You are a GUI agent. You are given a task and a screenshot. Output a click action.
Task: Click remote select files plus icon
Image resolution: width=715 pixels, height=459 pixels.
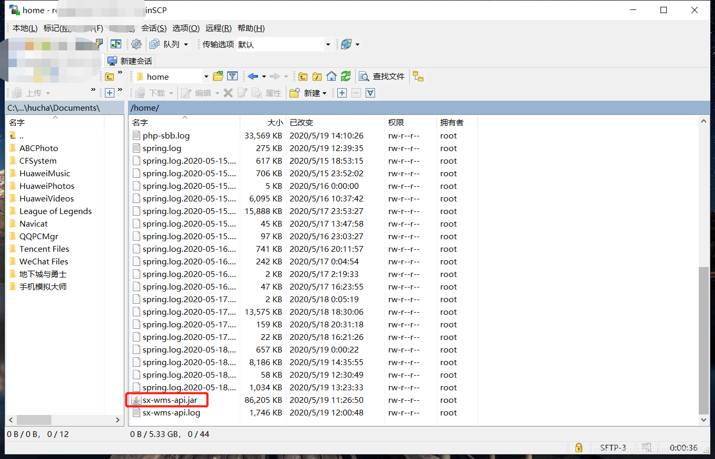pos(342,93)
